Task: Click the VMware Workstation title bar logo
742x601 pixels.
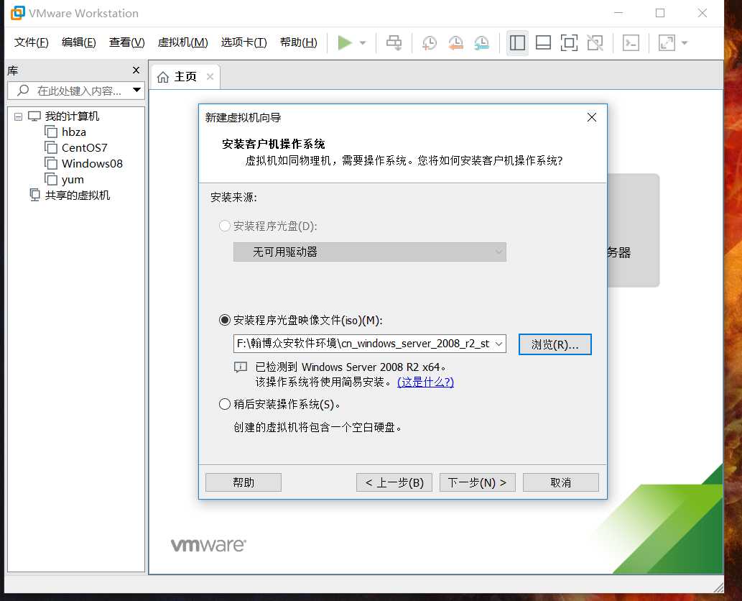Action: point(17,13)
